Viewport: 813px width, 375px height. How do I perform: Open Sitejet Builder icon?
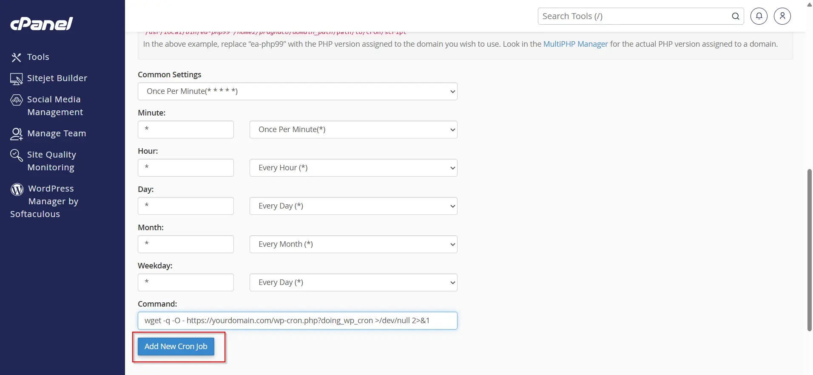(x=16, y=79)
